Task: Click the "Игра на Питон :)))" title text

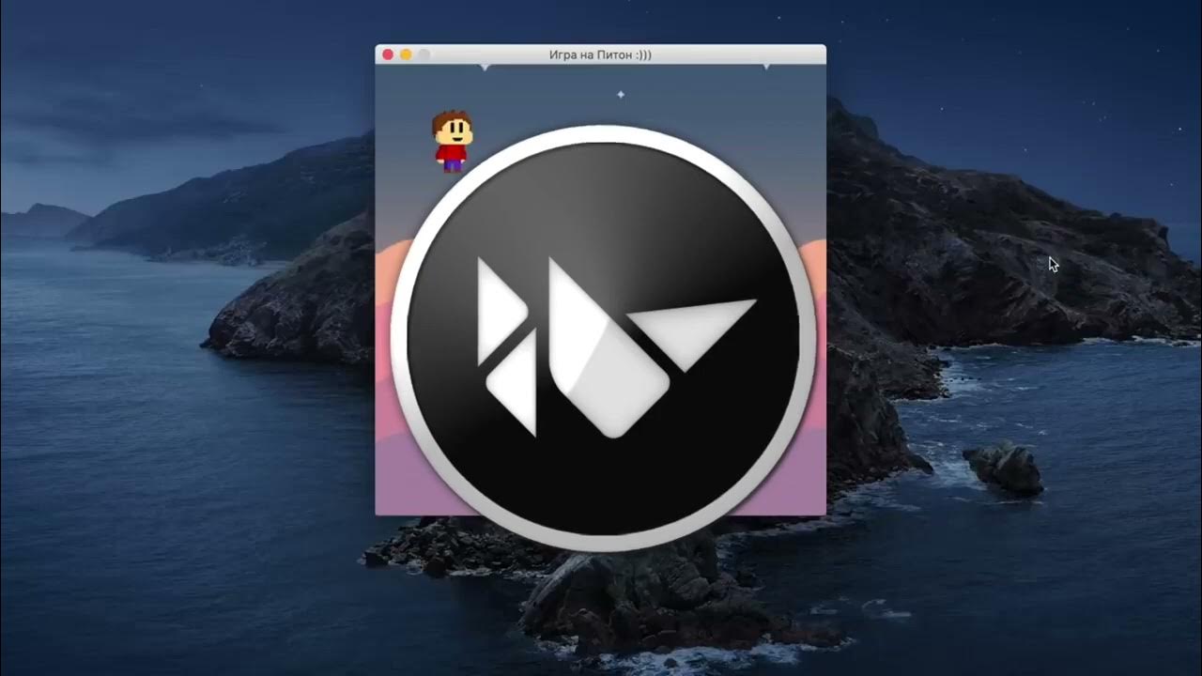Action: point(600,55)
